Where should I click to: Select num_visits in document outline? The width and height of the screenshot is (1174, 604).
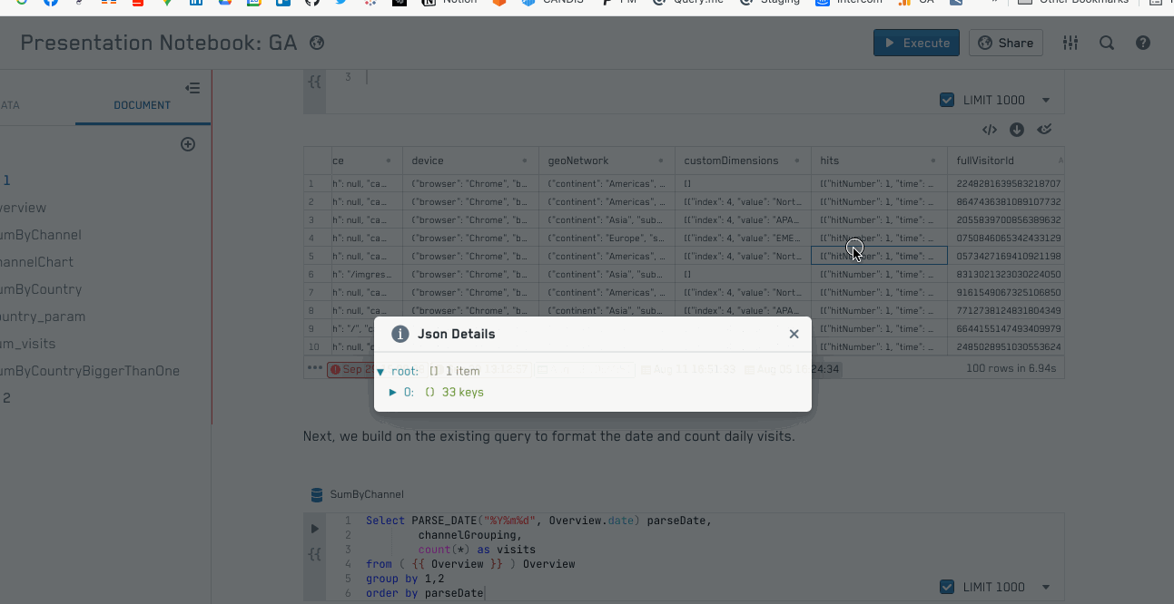27,344
